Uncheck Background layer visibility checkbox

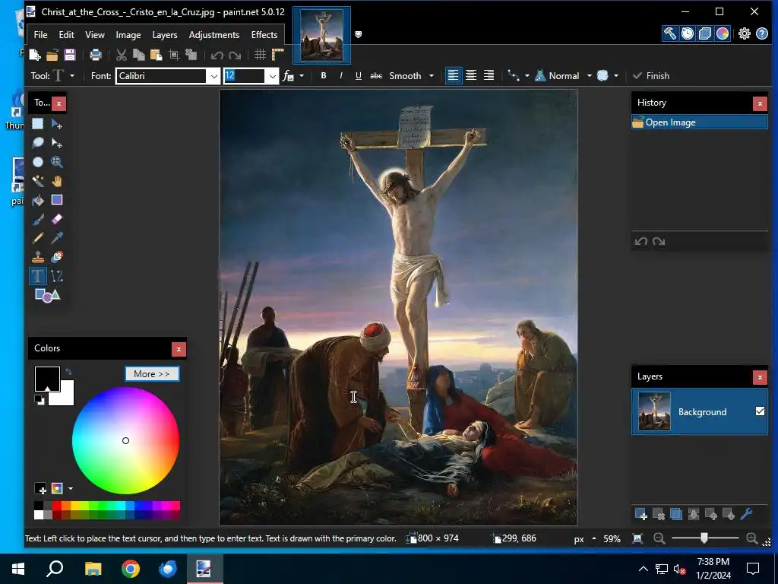point(760,411)
